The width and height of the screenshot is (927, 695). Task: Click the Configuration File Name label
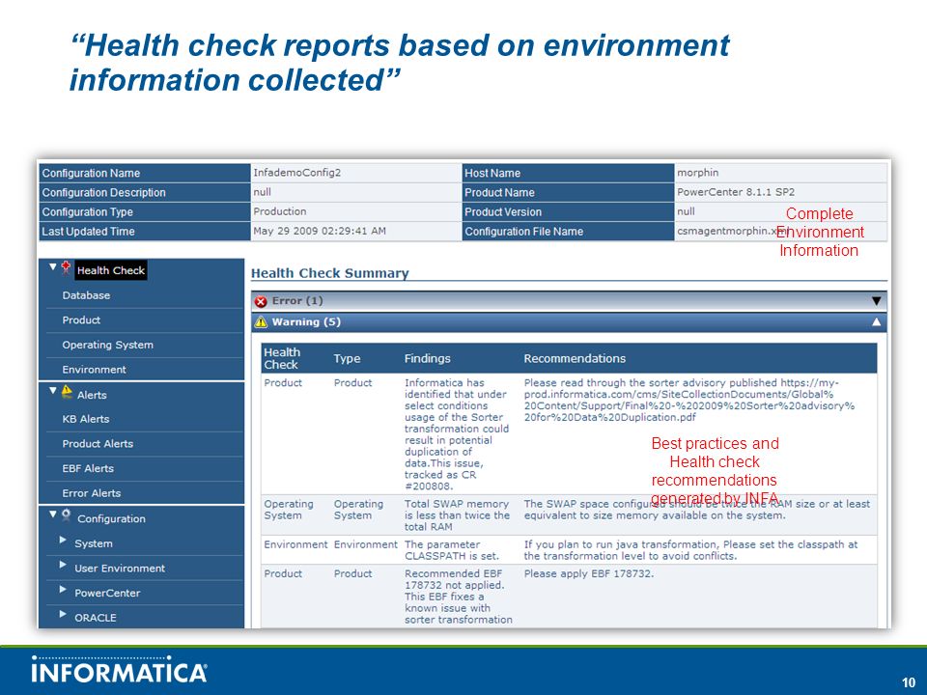(x=523, y=232)
